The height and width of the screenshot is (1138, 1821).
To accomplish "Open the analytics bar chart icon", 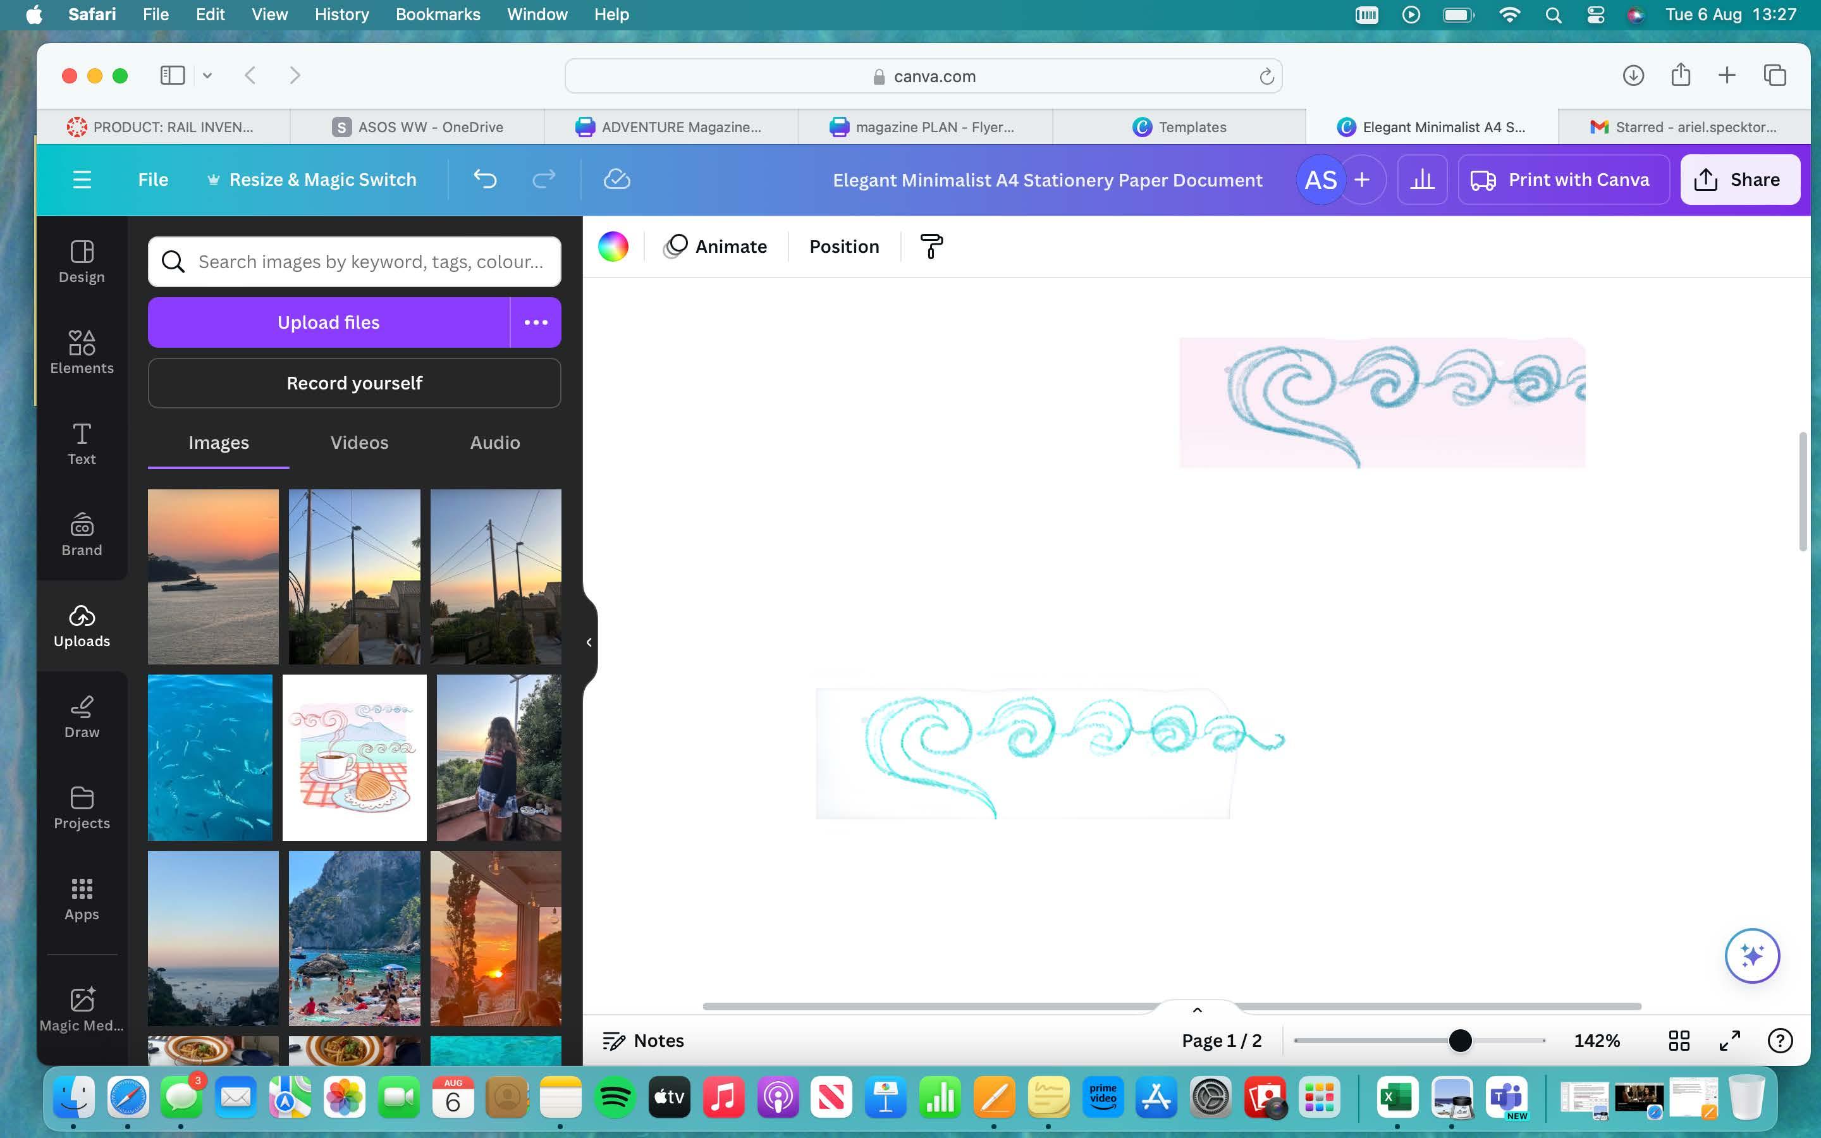I will tap(1421, 179).
